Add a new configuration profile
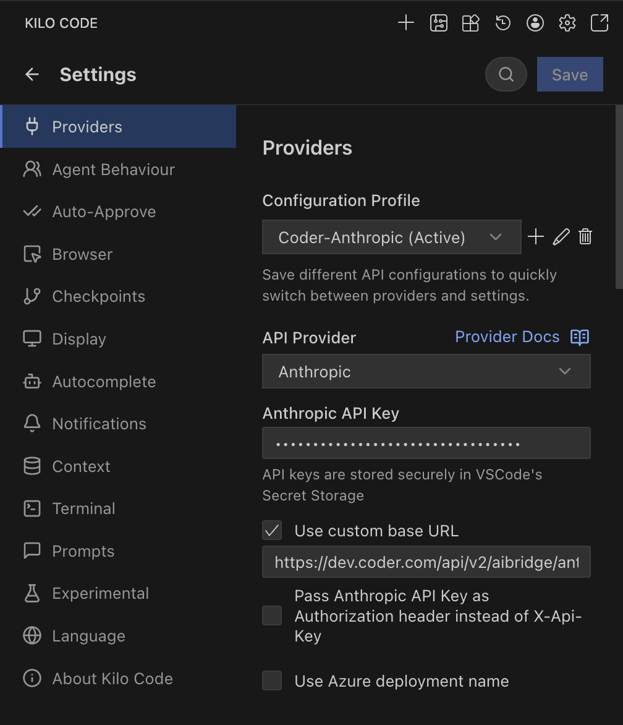Screen dimensions: 623x725 click(x=536, y=237)
